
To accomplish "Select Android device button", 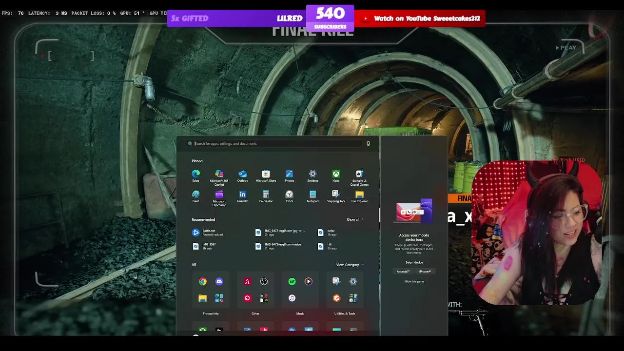I will pos(403,272).
